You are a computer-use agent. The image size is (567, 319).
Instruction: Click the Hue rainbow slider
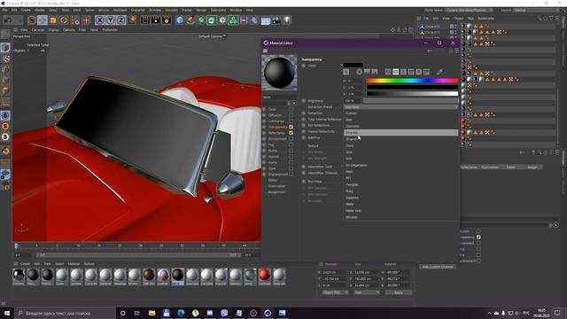click(412, 81)
